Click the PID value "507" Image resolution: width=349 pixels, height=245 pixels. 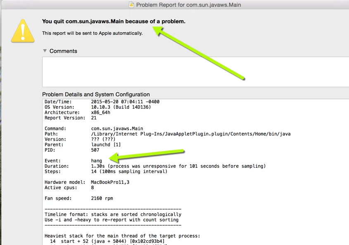(95, 150)
